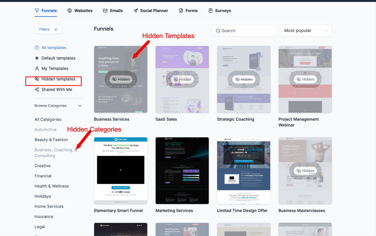Click the Shared With Me share icon
The image size is (376, 236).
(37, 89)
